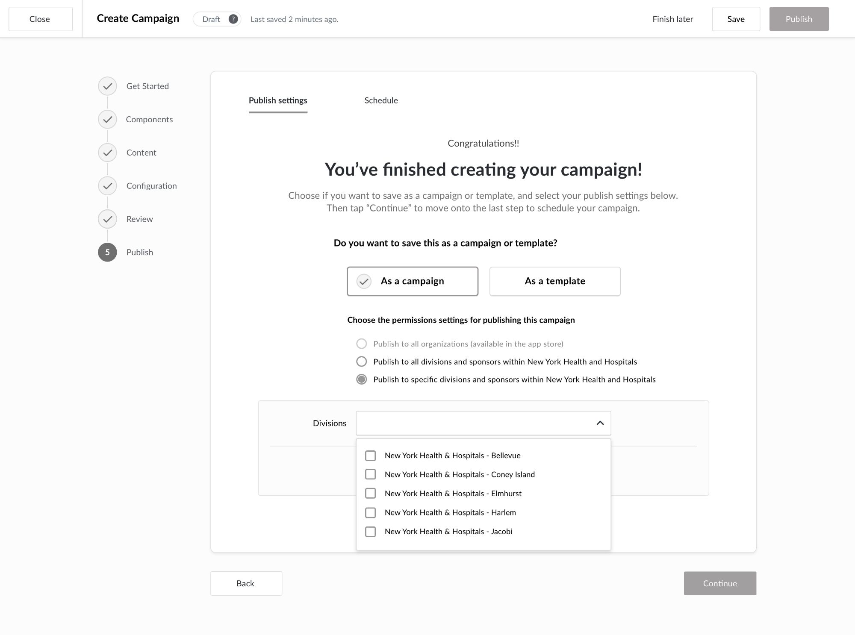Open the Publish settings tab

tap(278, 100)
